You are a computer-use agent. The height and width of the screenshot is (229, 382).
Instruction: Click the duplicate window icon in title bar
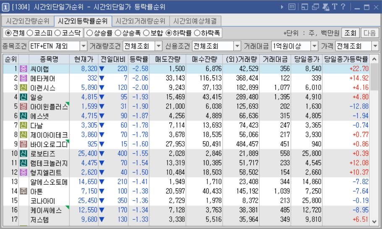pyautogui.click(x=315, y=7)
